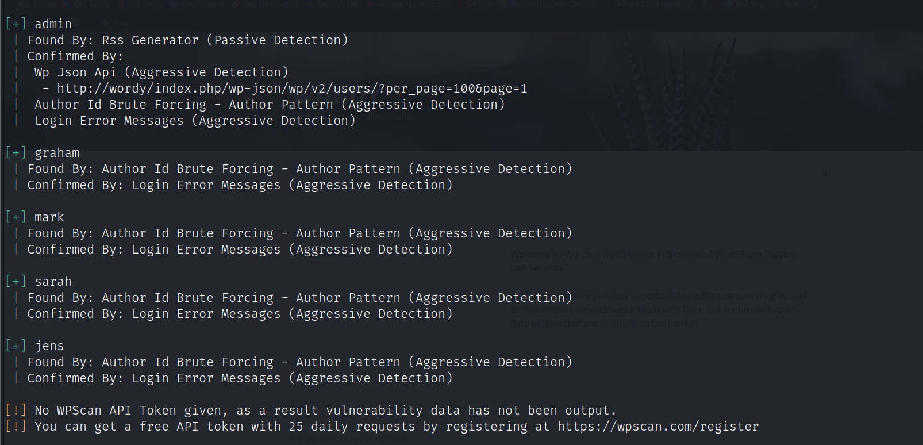923x445 pixels.
Task: Open the Port 2323 (tcp/udp) bookmark
Action: coord(661,4)
